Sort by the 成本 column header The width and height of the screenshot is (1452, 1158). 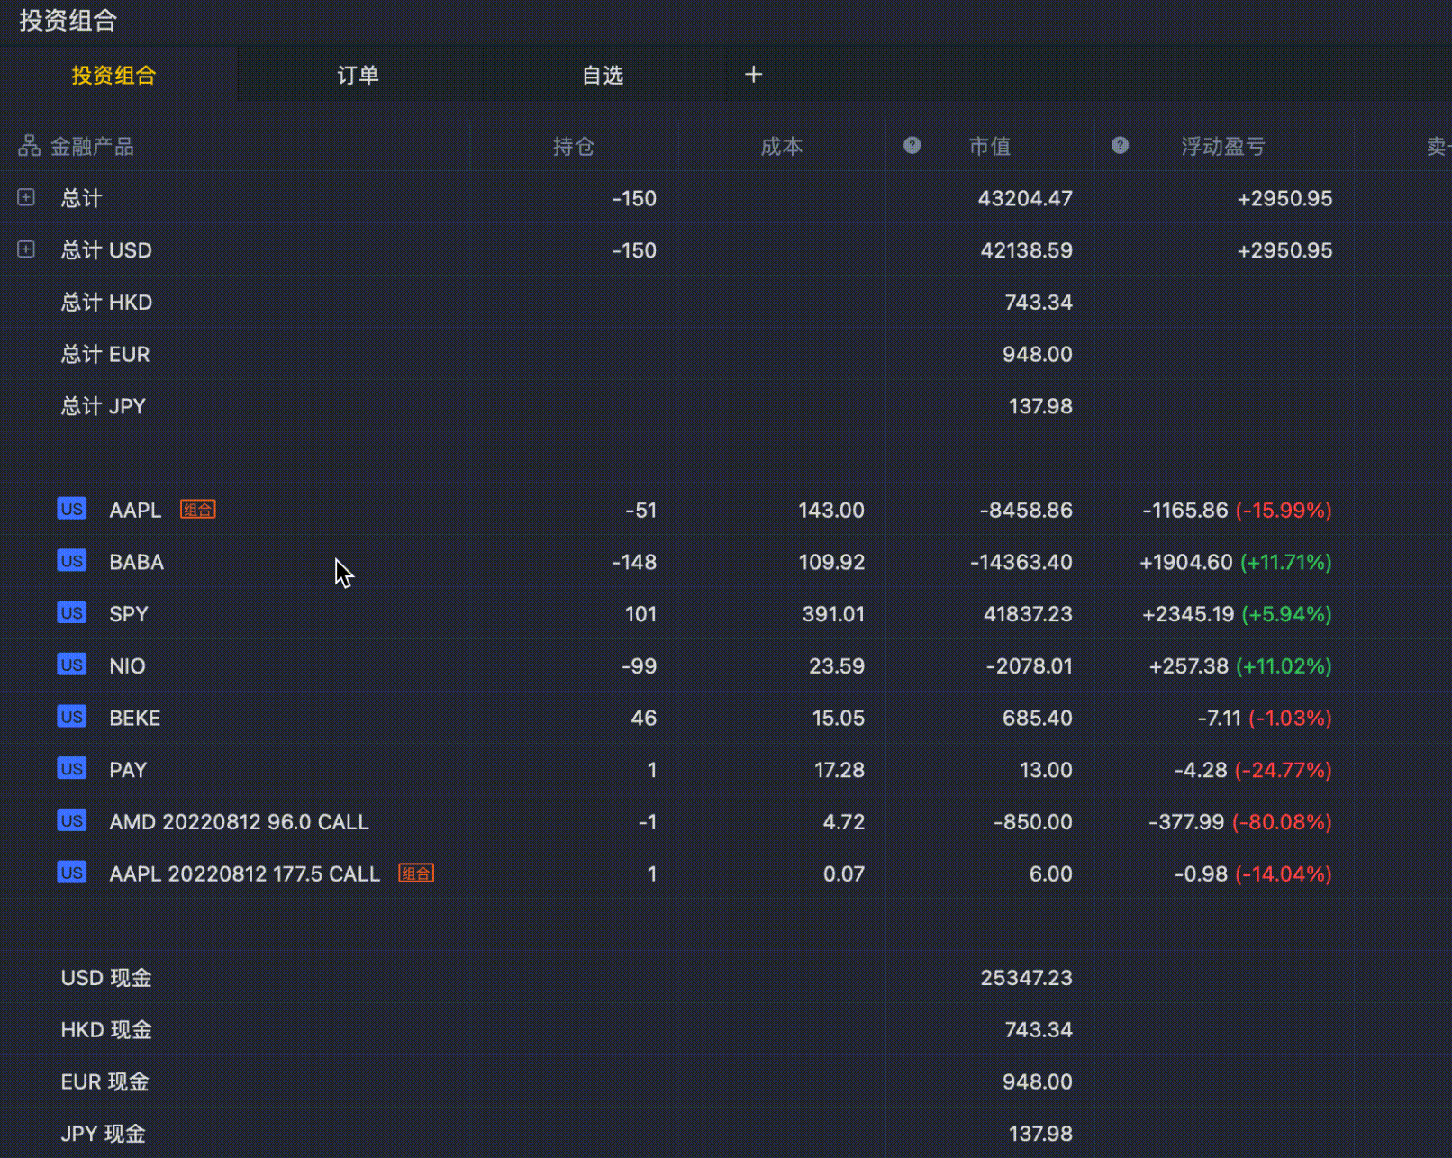781,147
